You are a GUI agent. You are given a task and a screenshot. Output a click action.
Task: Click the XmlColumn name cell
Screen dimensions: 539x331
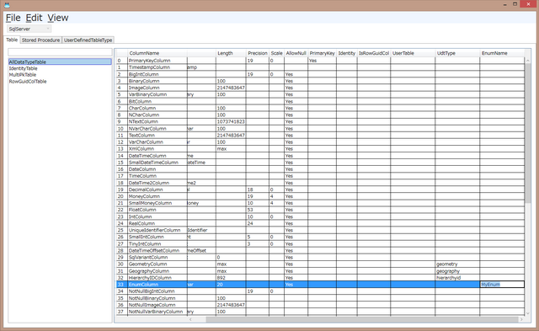pyautogui.click(x=157, y=149)
